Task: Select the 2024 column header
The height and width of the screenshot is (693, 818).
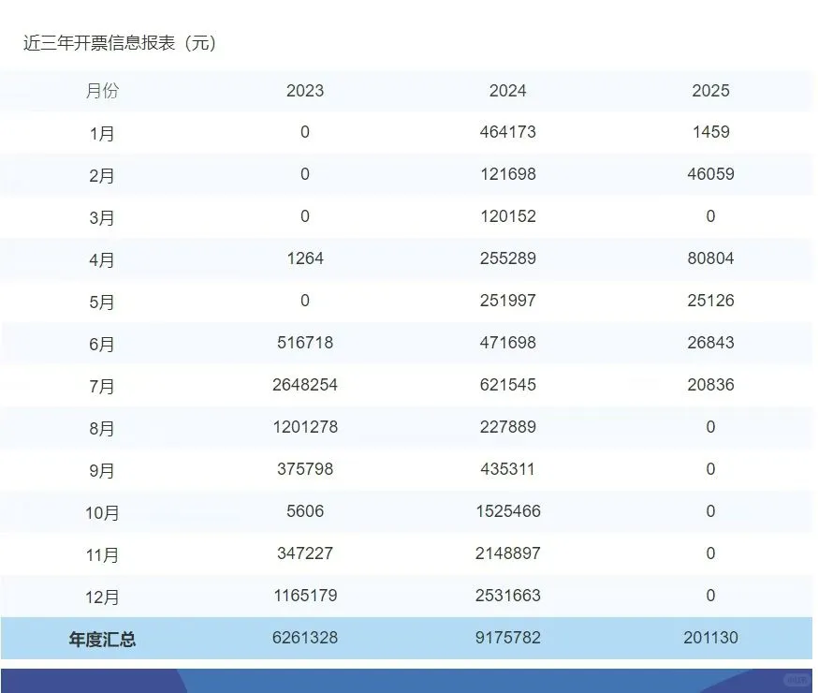Action: coord(508,91)
